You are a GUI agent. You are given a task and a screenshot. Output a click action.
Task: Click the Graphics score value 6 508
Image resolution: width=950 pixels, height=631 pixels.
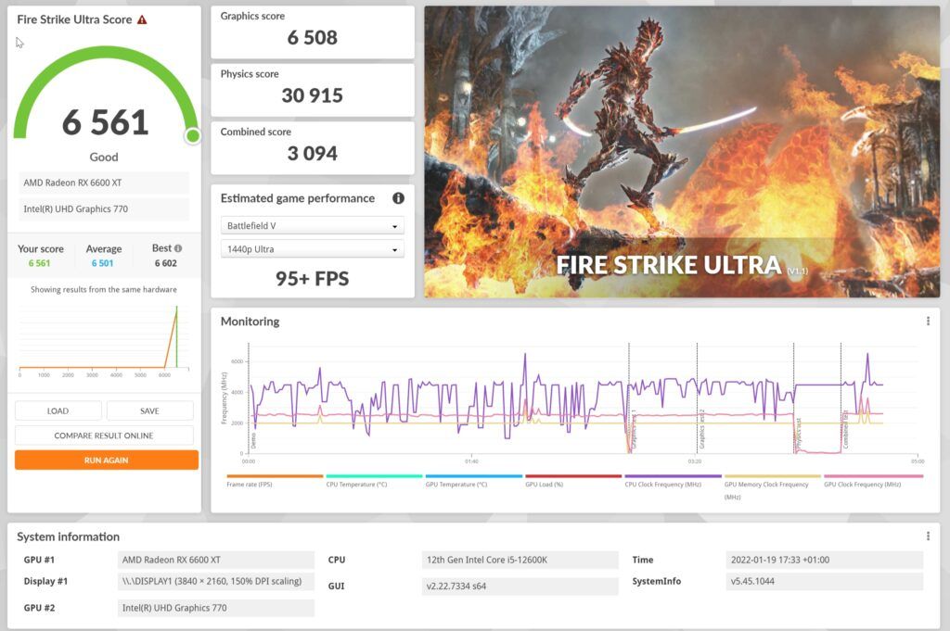[312, 37]
